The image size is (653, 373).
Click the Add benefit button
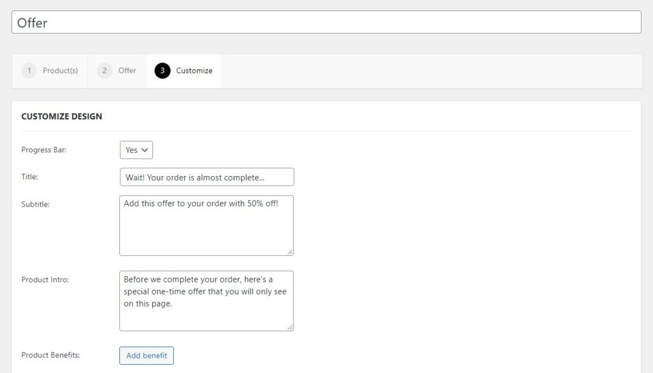coord(146,355)
